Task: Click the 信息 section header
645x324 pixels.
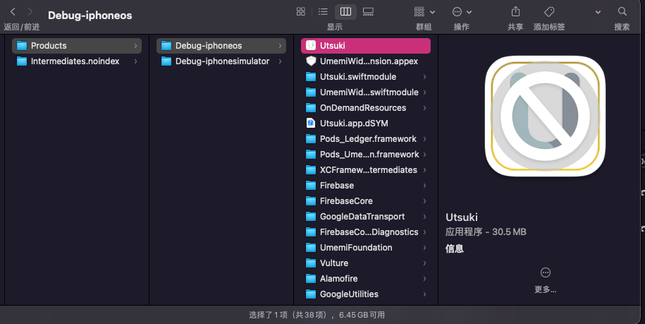Action: point(455,248)
